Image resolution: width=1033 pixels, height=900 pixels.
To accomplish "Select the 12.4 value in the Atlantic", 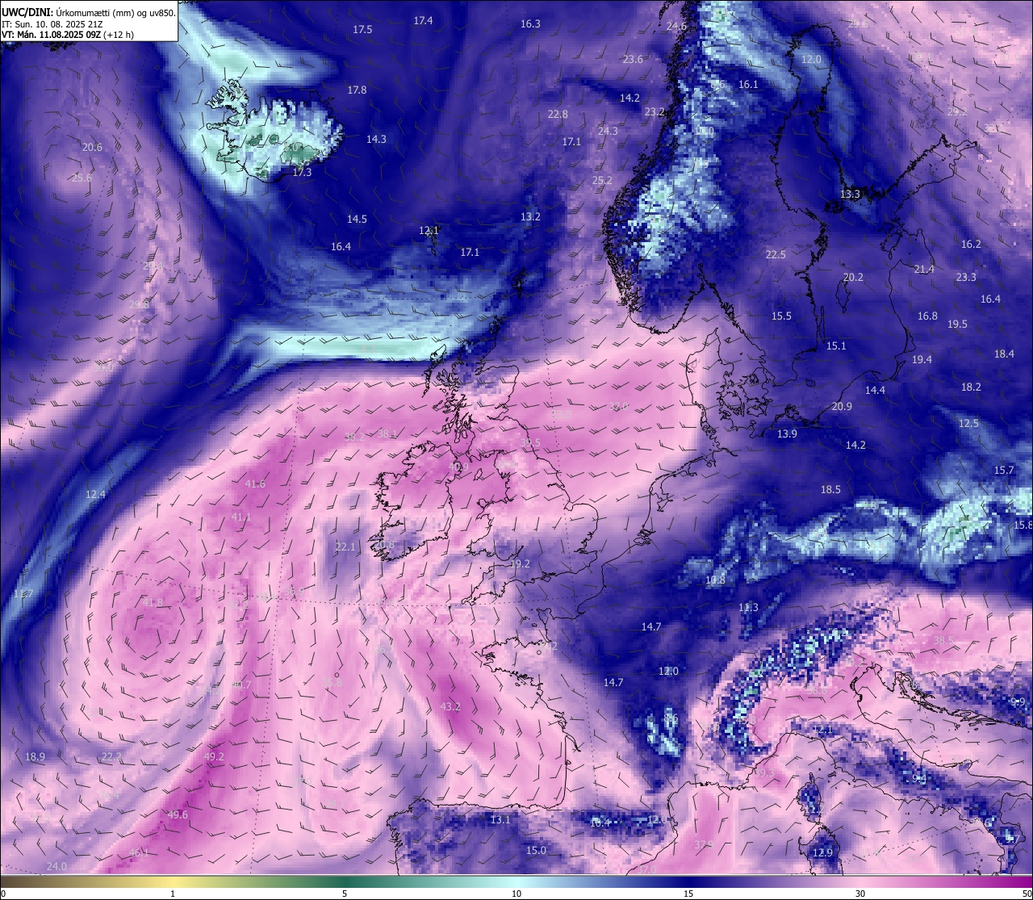I will pos(95,495).
